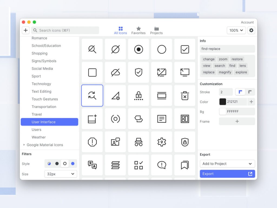Switch to the Favorites tab

pos(138,30)
